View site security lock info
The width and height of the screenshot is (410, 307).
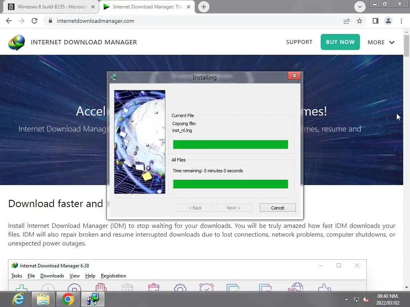coord(50,21)
